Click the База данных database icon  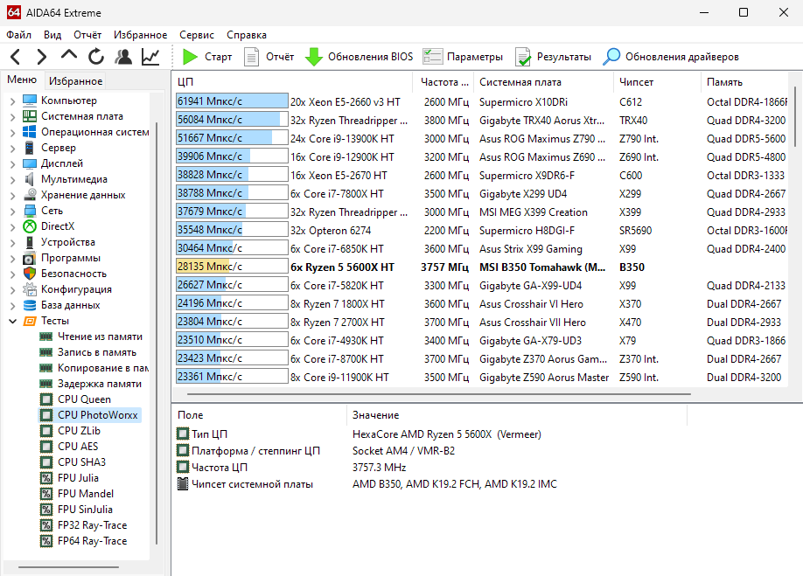30,305
